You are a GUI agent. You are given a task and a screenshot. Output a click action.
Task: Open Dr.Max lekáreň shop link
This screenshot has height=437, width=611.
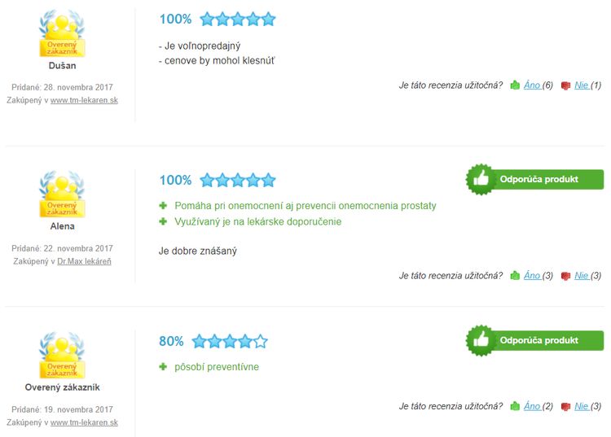pos(84,261)
